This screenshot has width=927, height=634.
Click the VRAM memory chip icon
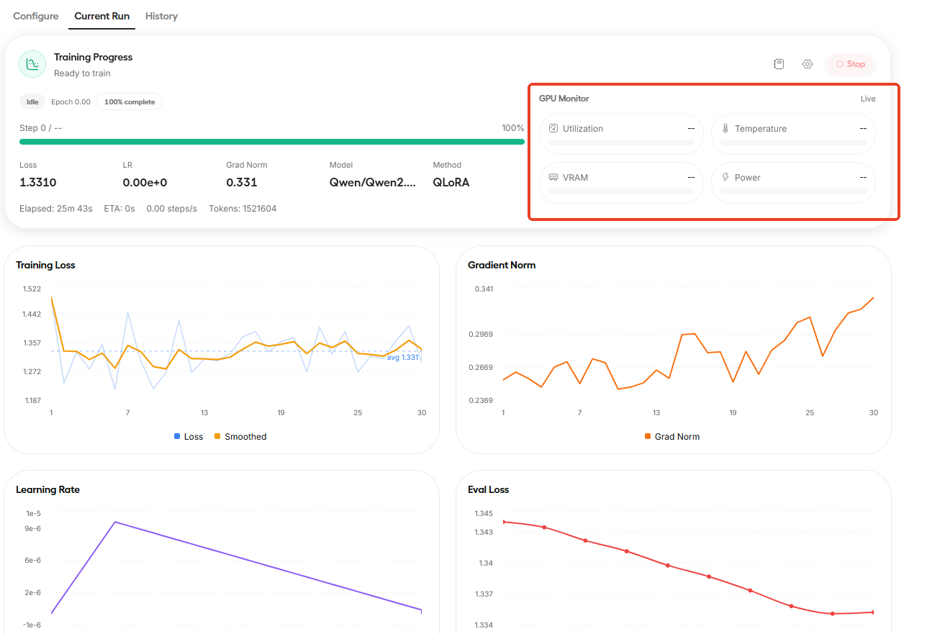click(553, 178)
